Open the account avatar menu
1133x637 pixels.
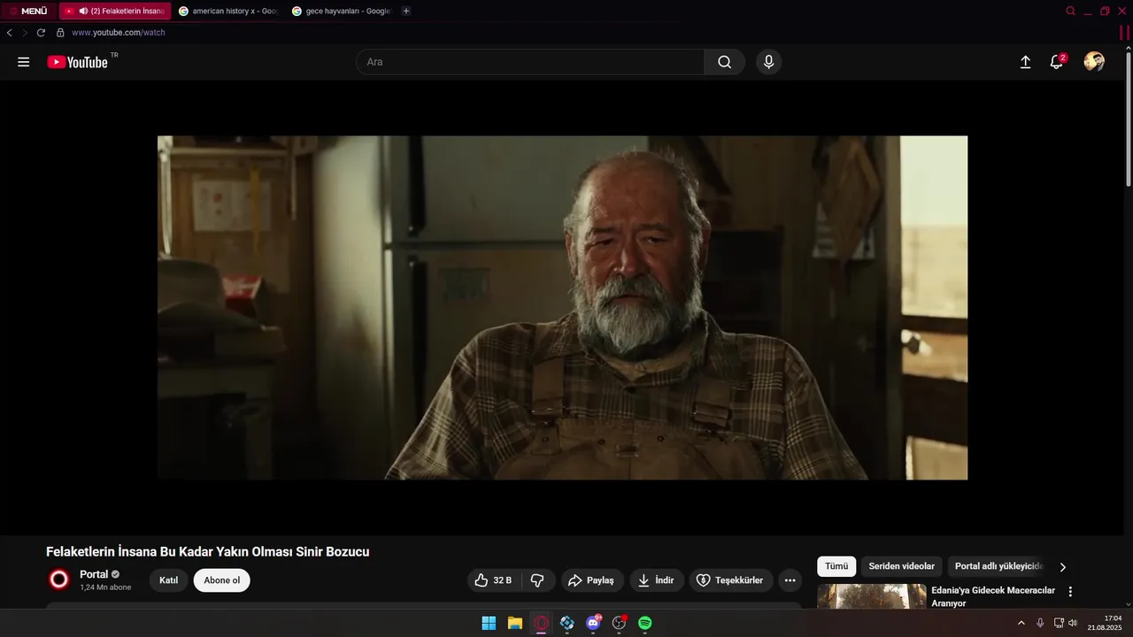click(x=1094, y=62)
